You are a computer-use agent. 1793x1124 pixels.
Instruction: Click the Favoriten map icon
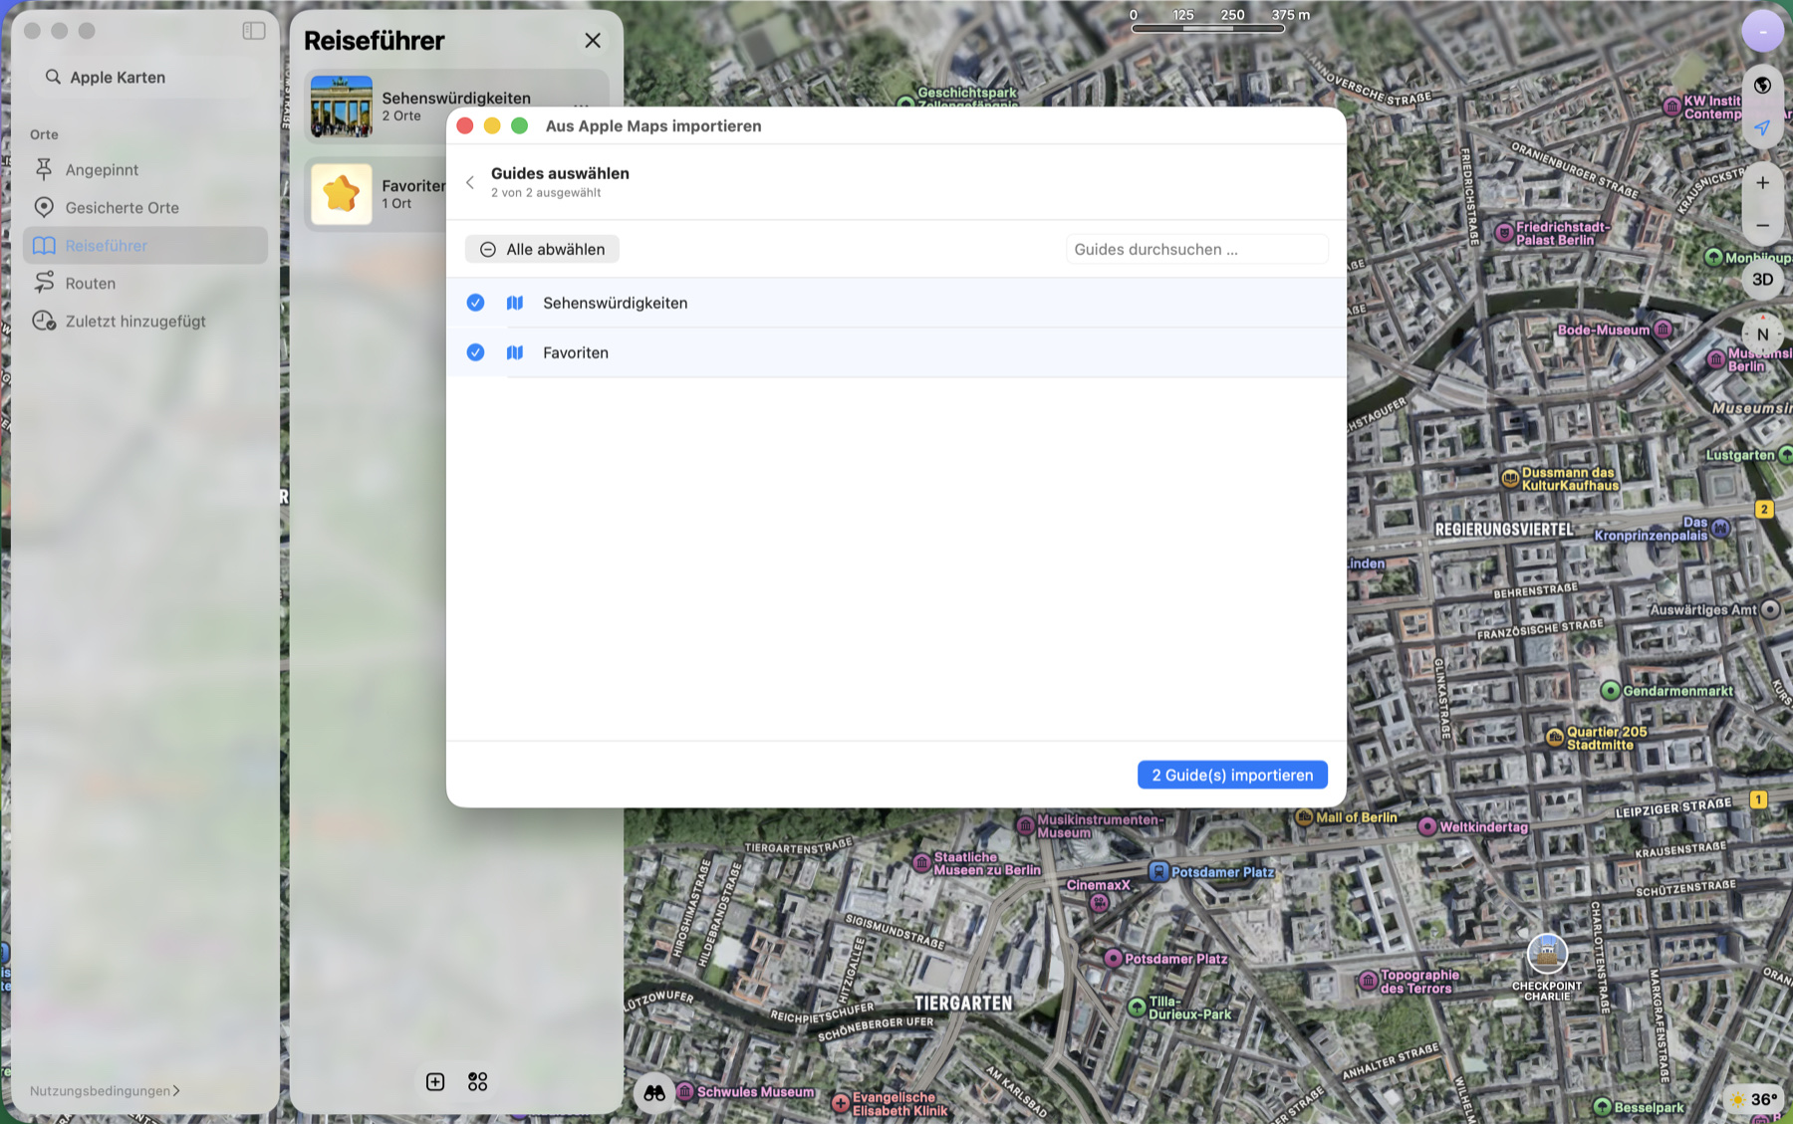[515, 352]
